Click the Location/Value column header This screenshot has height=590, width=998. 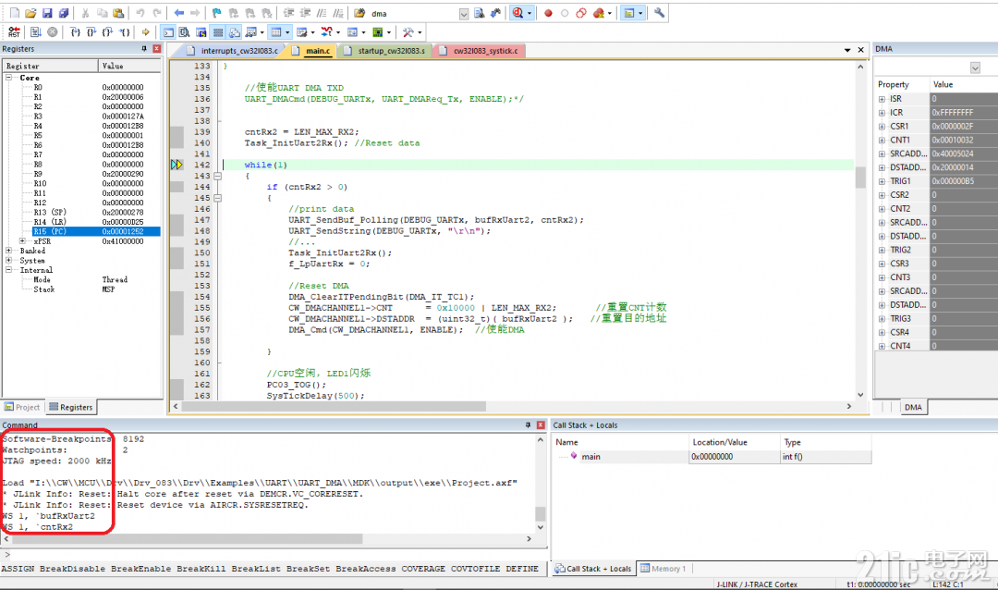click(x=735, y=441)
